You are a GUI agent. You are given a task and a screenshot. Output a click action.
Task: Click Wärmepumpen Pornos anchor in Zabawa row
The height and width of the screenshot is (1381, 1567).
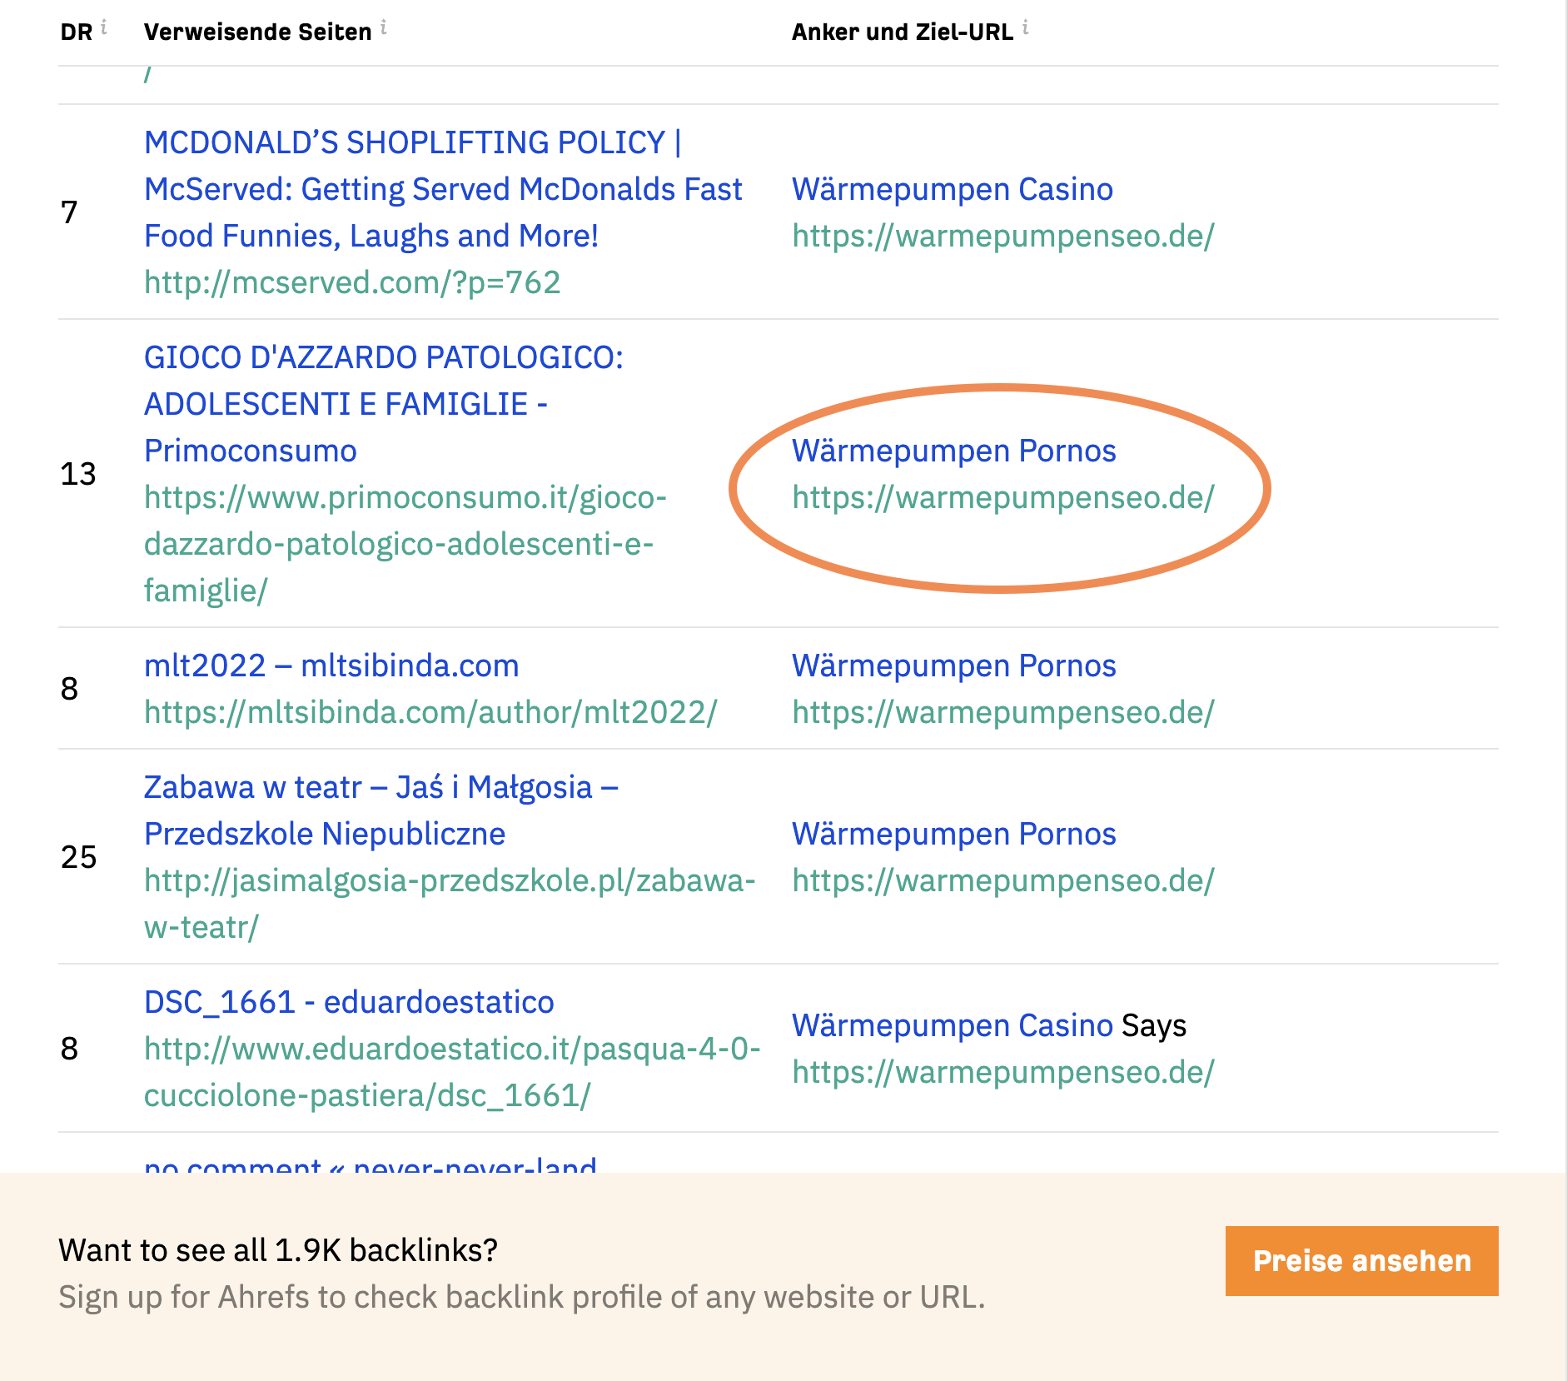pyautogui.click(x=954, y=834)
